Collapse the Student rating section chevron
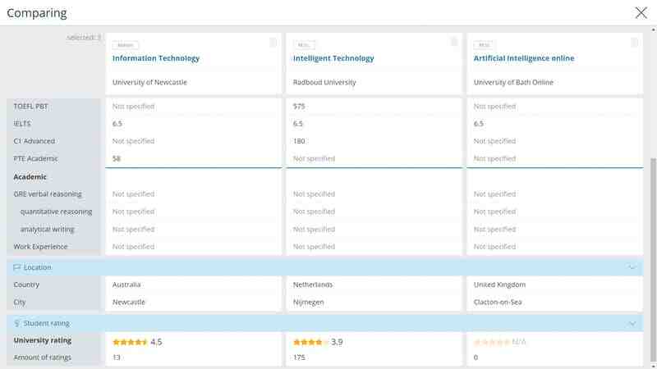The height and width of the screenshot is (369, 657). click(632, 323)
